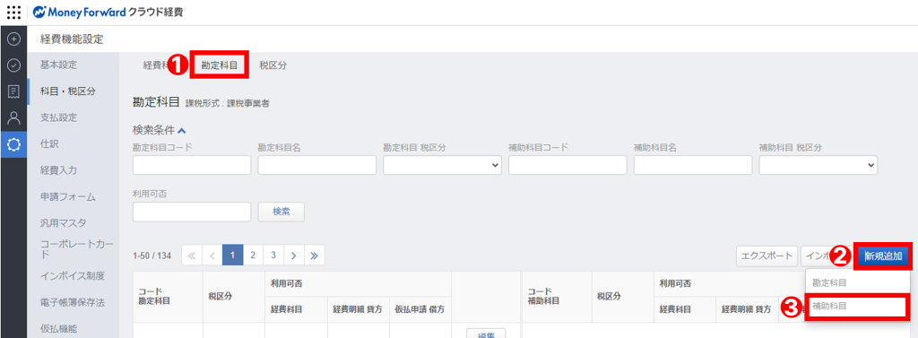The height and width of the screenshot is (338, 918).
Task: Click the コード 補助科目 column header
Action: point(557,297)
